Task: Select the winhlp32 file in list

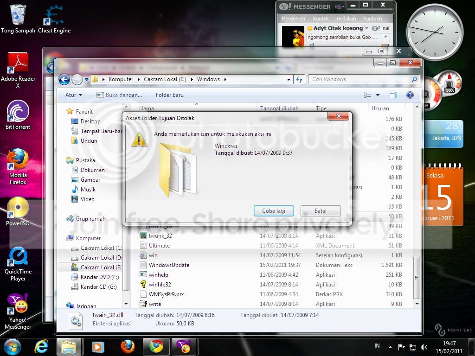Action: pos(160,285)
